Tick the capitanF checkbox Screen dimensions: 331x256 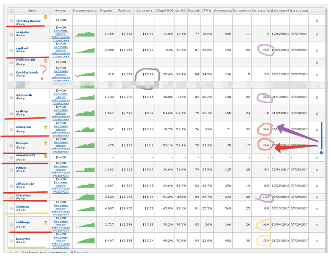11,51
